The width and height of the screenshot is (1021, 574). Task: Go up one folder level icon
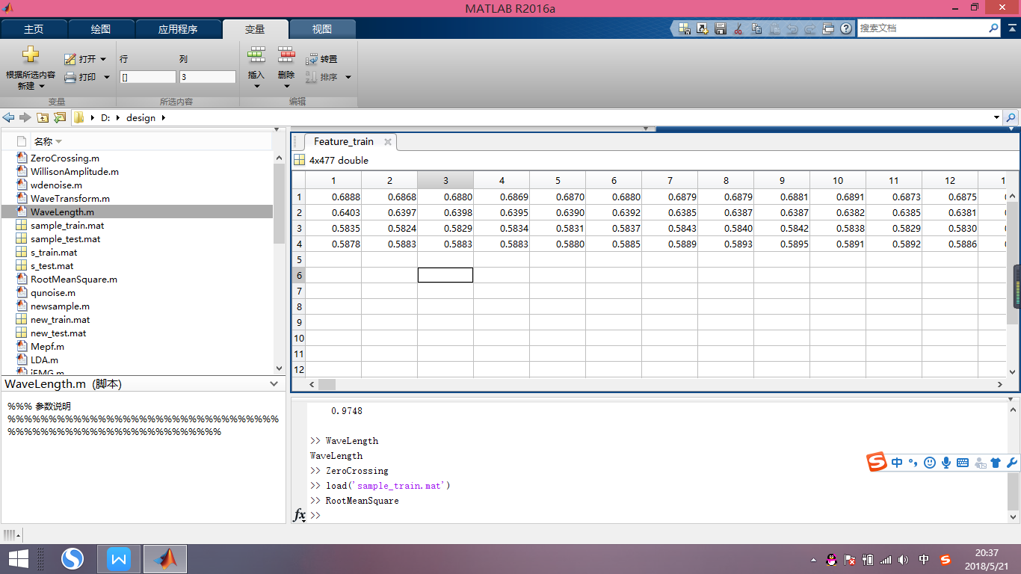(x=43, y=118)
